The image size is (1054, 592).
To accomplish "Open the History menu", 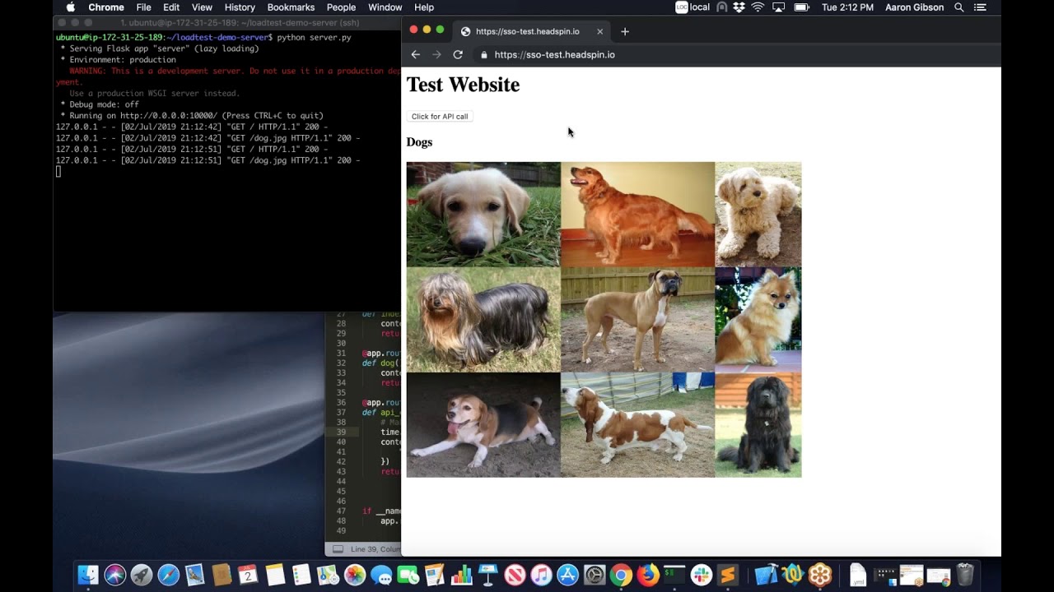I will point(240,7).
